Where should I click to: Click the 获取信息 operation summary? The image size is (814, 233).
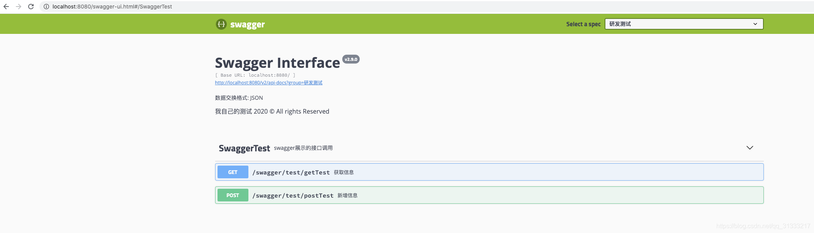[344, 173]
